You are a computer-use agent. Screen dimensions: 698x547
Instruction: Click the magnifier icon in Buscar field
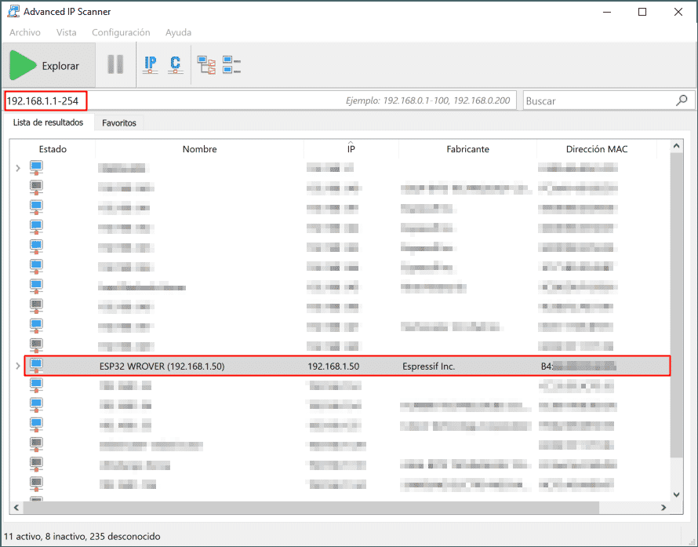pyautogui.click(x=682, y=100)
